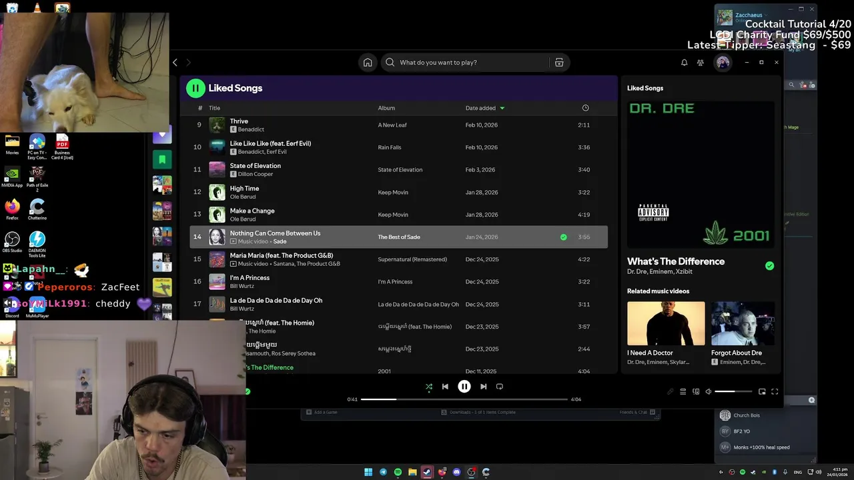Open The Best of Sade album

[x=399, y=237]
